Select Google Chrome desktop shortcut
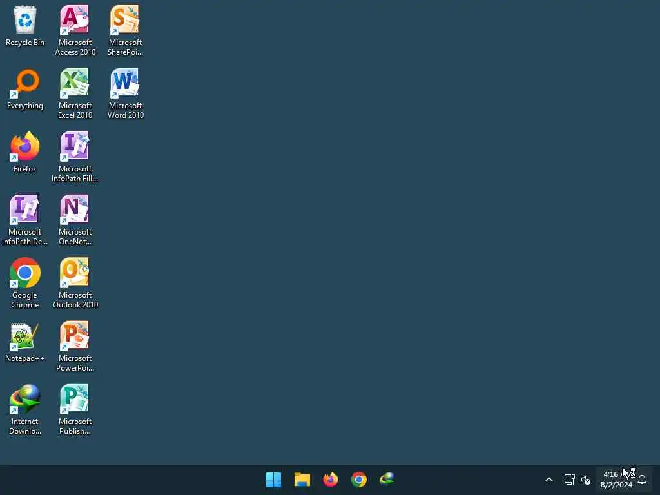660x495 pixels. (25, 283)
